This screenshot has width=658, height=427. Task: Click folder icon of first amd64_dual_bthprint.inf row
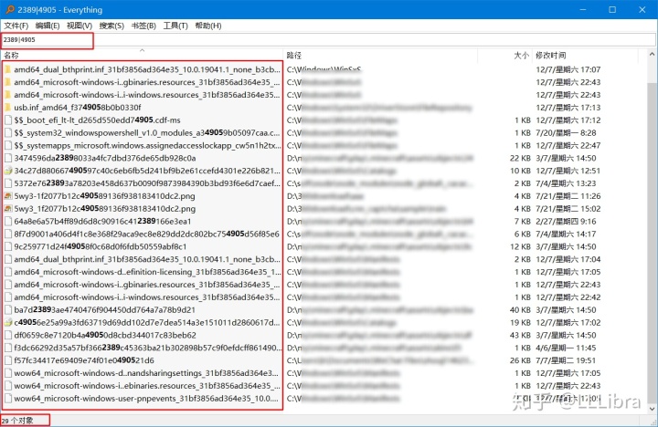click(x=8, y=69)
